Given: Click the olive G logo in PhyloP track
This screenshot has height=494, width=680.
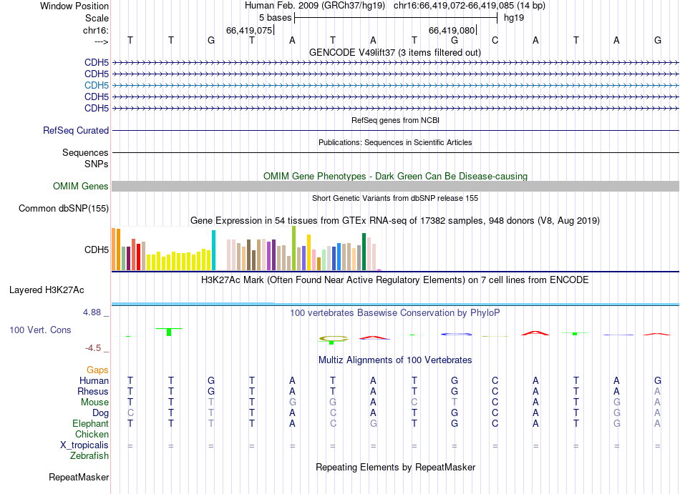Looking at the screenshot, I should click(333, 339).
